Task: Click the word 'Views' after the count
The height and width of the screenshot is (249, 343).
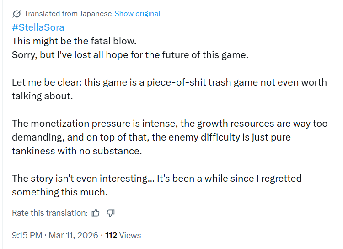Action: (x=130, y=235)
